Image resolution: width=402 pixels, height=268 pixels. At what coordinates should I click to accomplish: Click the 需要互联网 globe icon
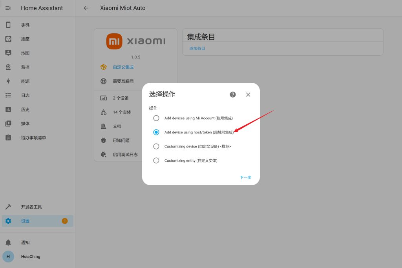tap(103, 81)
